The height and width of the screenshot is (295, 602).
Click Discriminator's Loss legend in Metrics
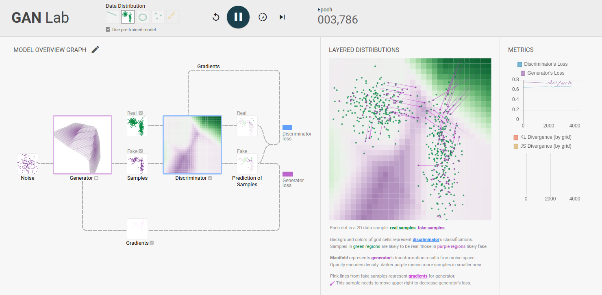(542, 64)
